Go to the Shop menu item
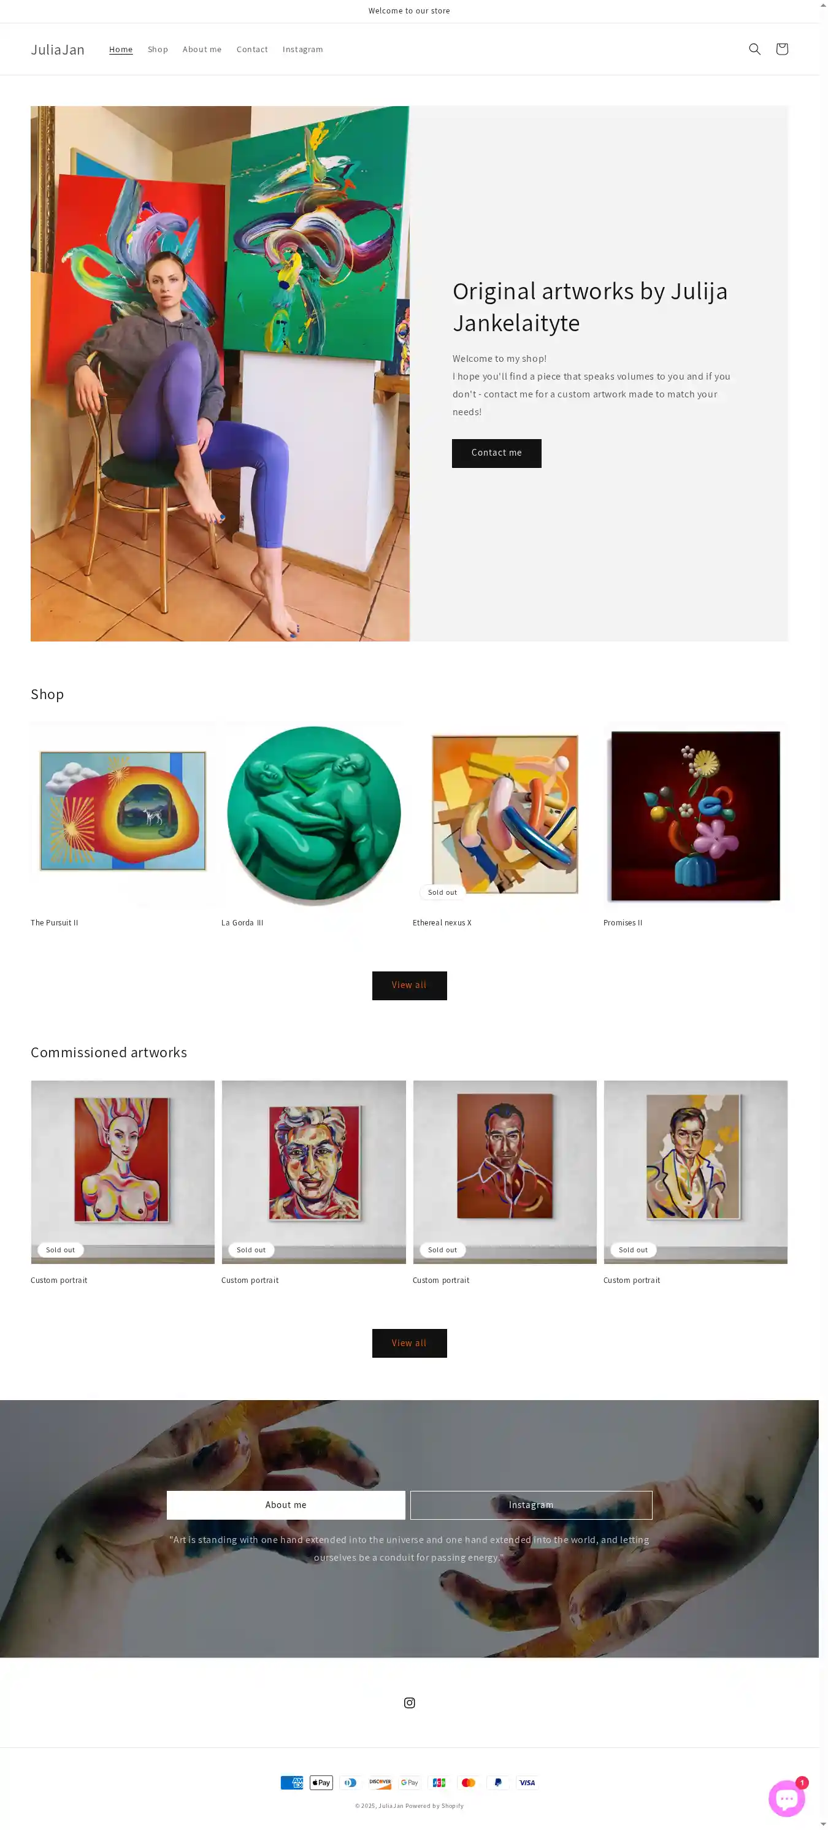828x1830 pixels. 158,50
